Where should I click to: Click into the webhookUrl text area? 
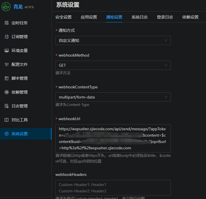[x=113, y=138]
